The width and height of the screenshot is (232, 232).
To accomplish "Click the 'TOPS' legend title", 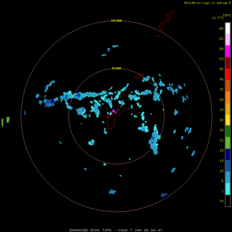I will coord(227,15).
